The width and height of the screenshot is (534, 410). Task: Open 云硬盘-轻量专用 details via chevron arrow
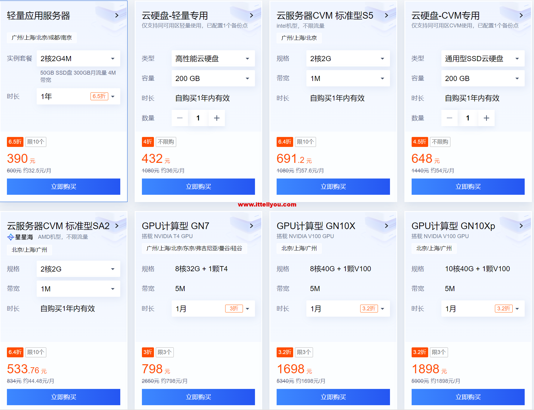click(252, 15)
